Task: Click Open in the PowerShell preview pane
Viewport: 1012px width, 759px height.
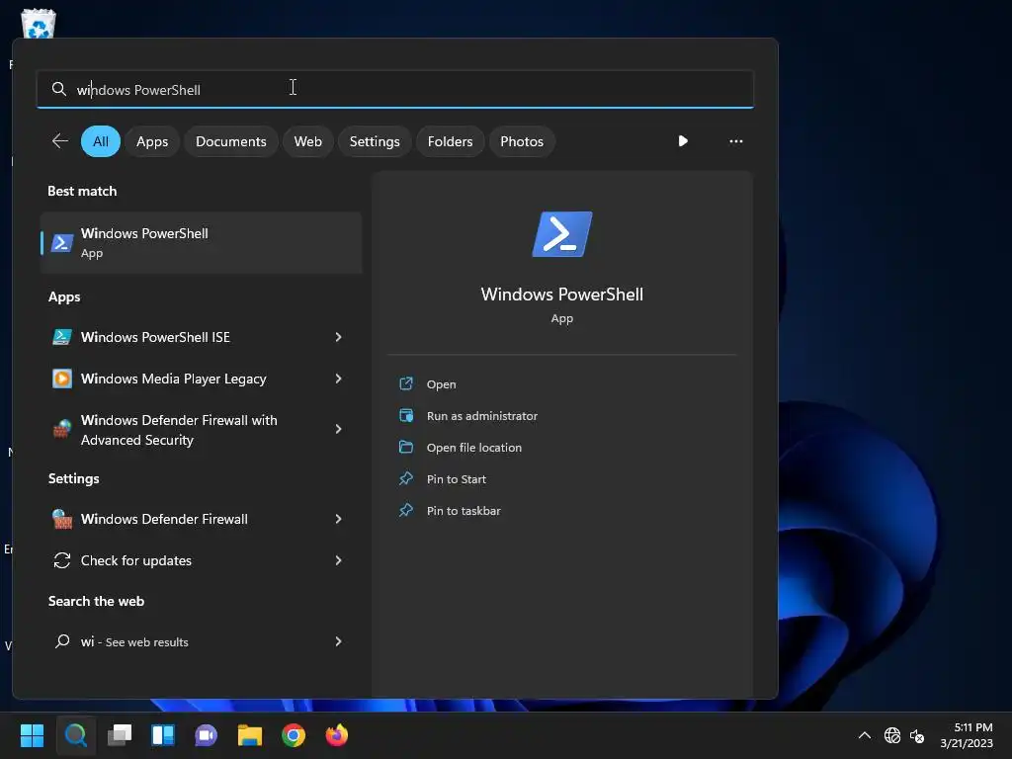Action: 441,384
